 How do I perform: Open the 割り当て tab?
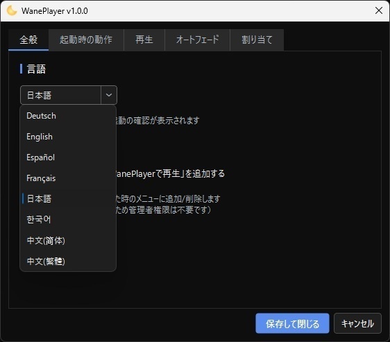pos(257,40)
